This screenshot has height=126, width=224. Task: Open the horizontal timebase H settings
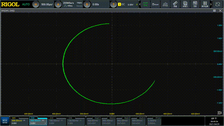[36, 5]
